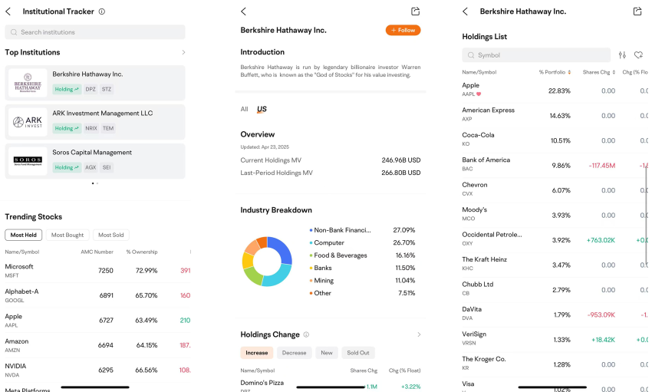Select the Most Bought tab
This screenshot has height=392, width=652.
[x=68, y=235]
